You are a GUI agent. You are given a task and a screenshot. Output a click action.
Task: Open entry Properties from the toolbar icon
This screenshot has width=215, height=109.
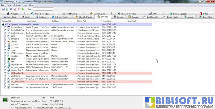(15, 9)
